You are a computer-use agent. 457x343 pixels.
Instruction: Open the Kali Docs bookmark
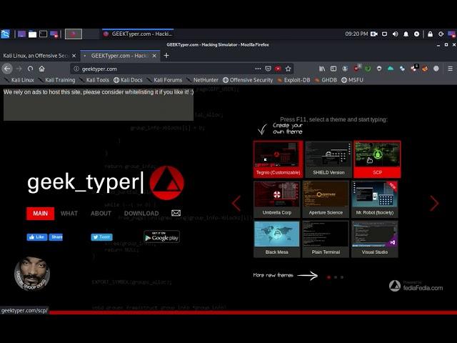(128, 80)
